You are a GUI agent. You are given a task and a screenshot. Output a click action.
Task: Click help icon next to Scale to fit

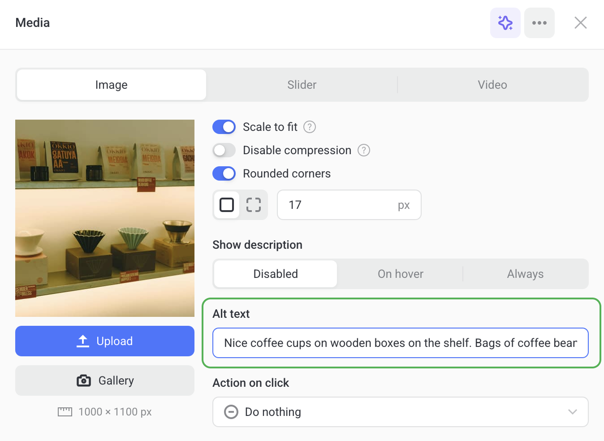pyautogui.click(x=310, y=127)
